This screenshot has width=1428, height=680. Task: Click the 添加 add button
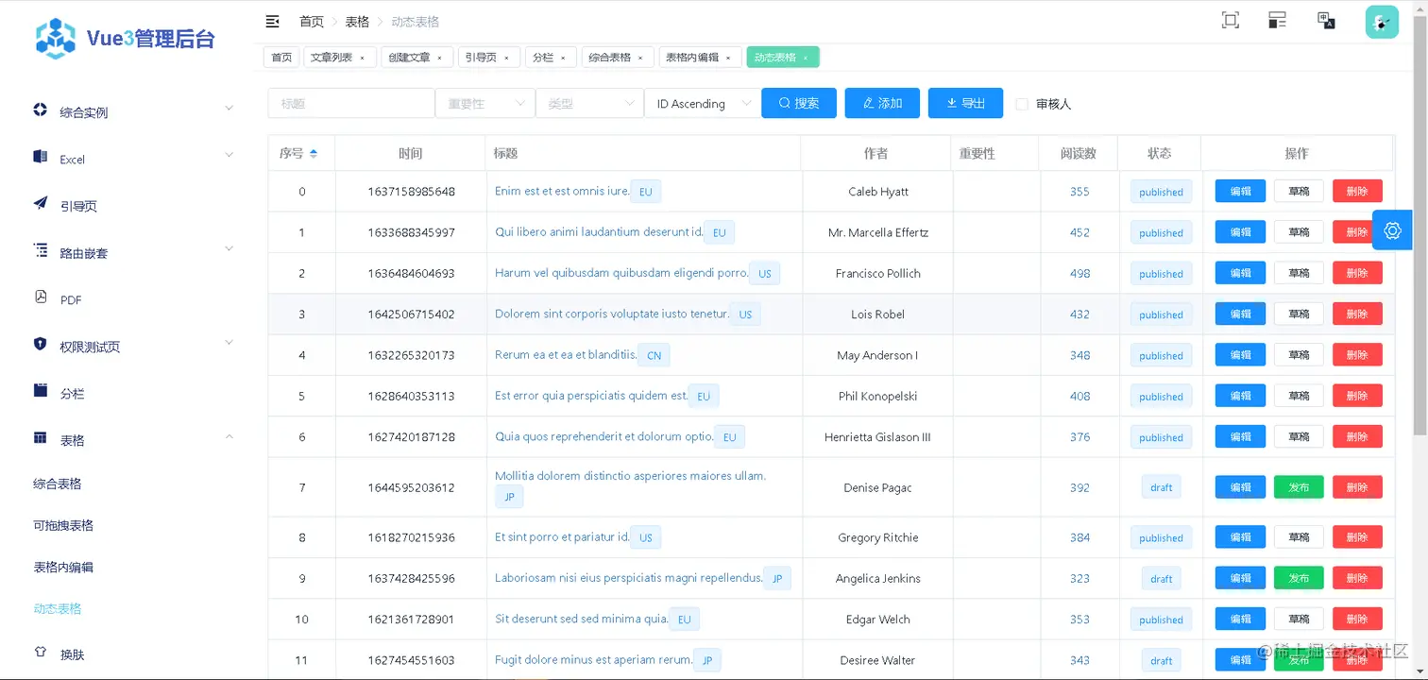pos(882,103)
